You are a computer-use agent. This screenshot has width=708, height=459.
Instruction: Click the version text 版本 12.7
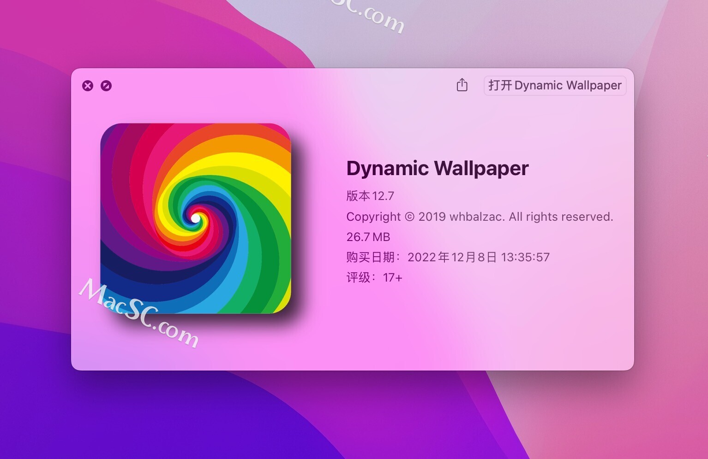(370, 196)
